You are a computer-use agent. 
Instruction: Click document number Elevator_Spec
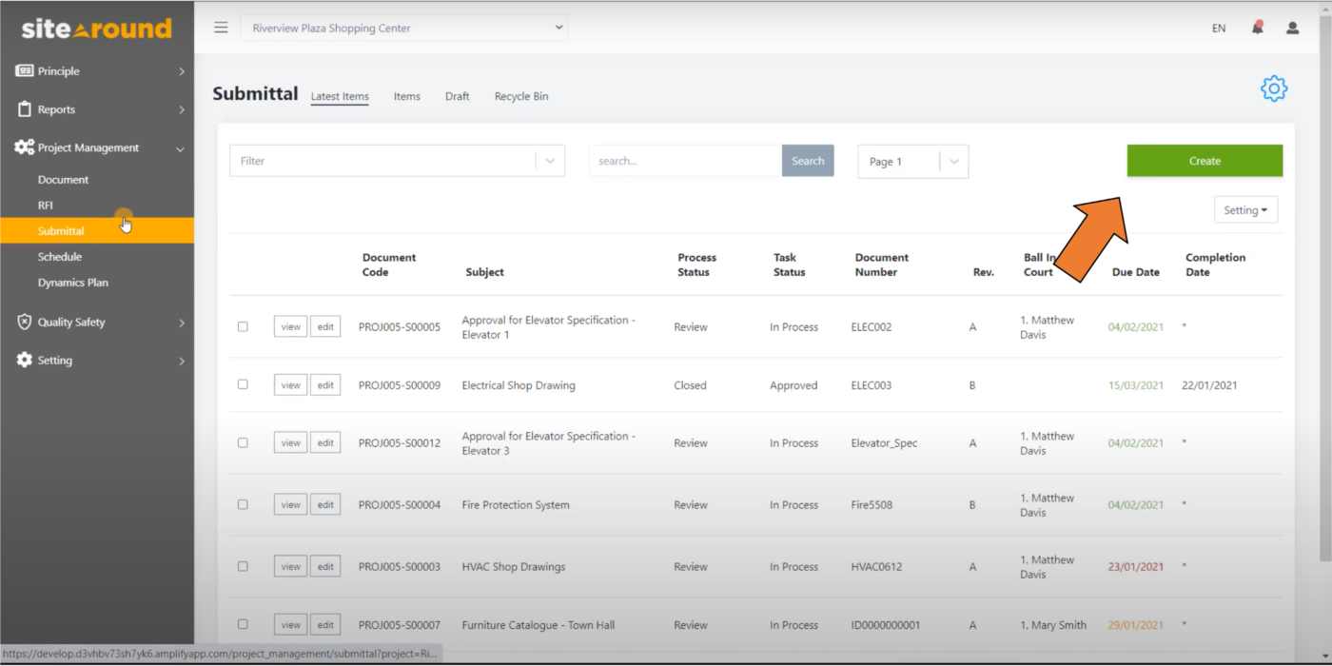pos(884,443)
